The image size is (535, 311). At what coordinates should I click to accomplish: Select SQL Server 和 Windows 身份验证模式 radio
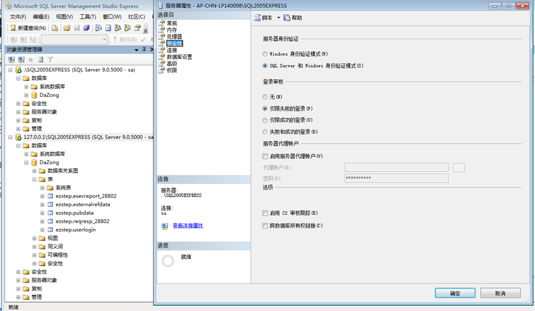(x=265, y=66)
